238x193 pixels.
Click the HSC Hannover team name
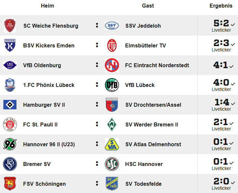click(x=144, y=164)
